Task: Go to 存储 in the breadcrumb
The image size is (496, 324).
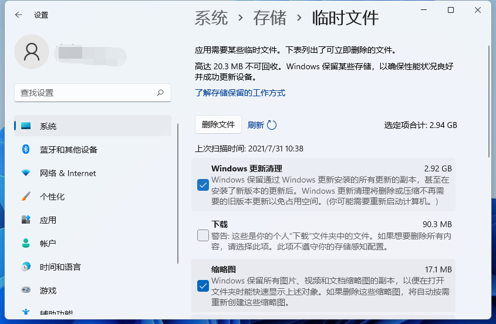Action: 269,18
